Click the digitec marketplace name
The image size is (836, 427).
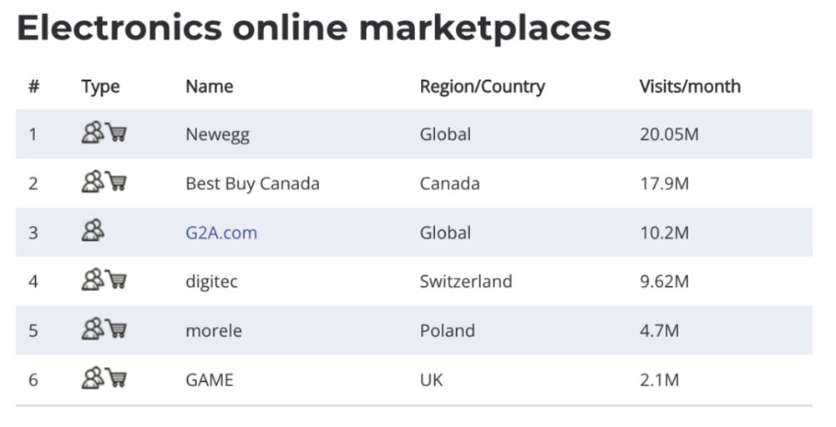click(211, 281)
